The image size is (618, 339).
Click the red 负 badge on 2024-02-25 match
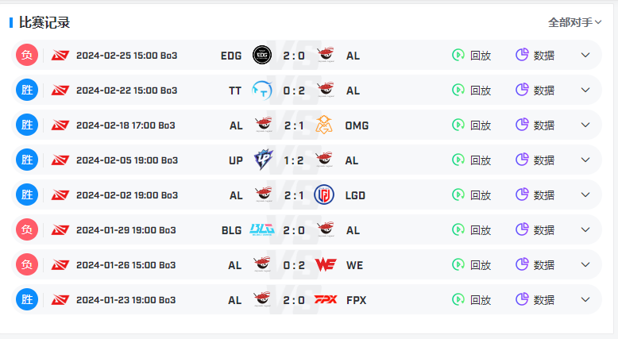[27, 55]
